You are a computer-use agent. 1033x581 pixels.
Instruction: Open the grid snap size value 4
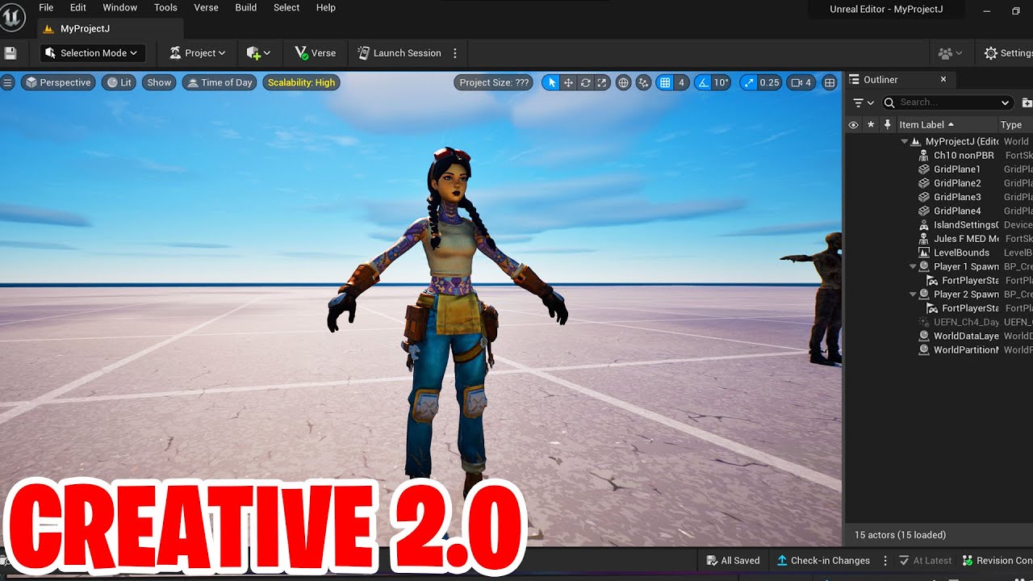pos(681,82)
